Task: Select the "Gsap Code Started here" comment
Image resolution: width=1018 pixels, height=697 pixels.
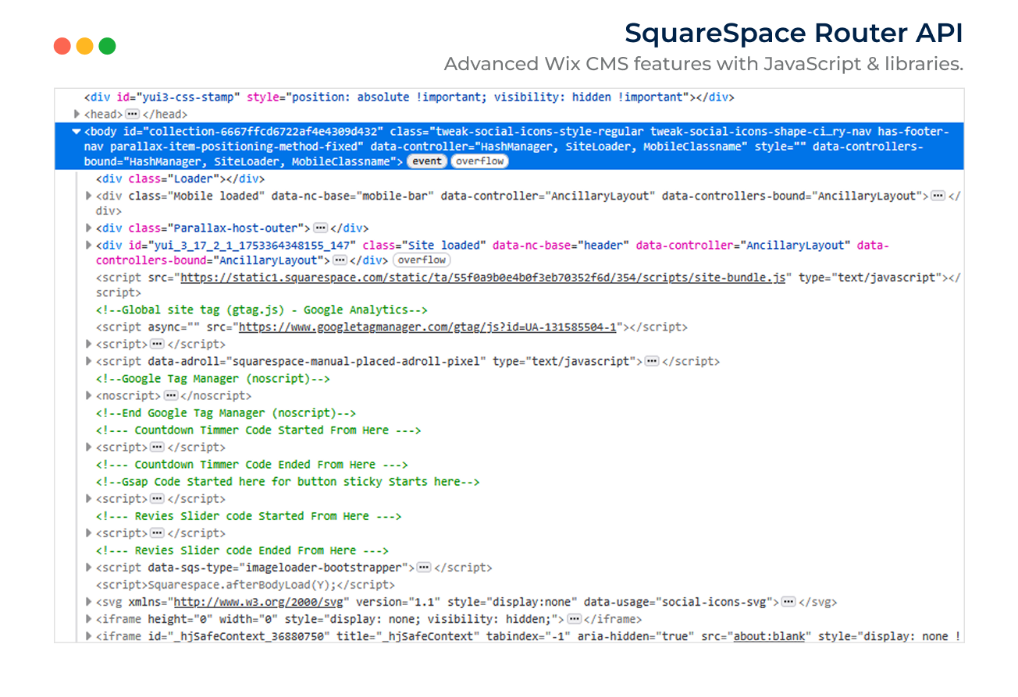Action: (288, 481)
